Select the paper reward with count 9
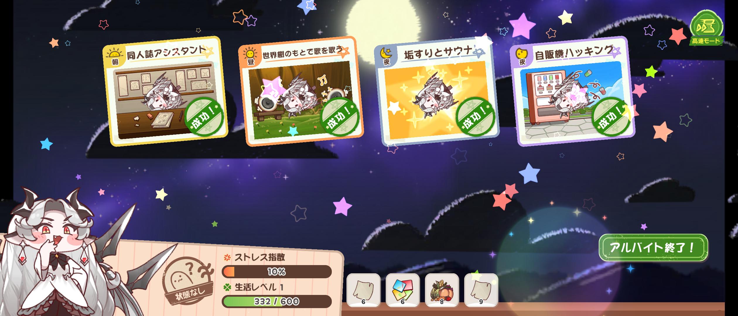This screenshot has height=316, width=738. (481, 290)
